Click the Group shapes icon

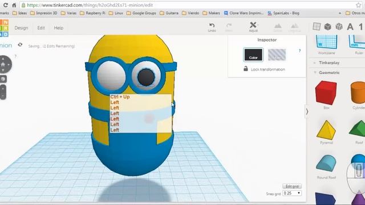(278, 27)
